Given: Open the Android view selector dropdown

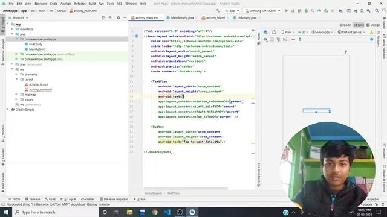Looking at the screenshot, I should click(x=19, y=18).
